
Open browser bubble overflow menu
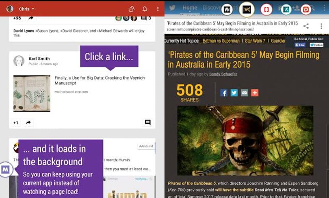(x=321, y=26)
